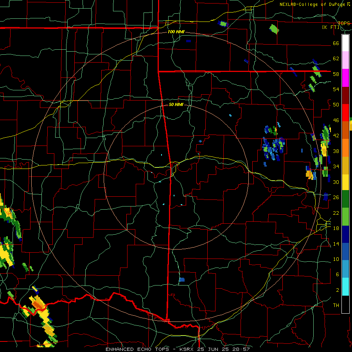
Task: Click the 26 legend value
Action: (x=336, y=198)
